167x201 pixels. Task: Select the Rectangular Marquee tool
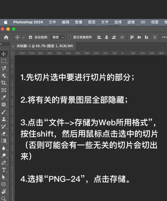(x=3, y=61)
